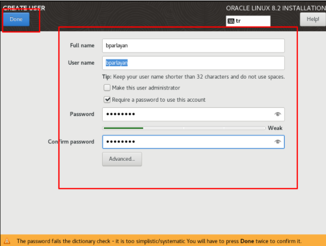This screenshot has width=326, height=246.
Task: Click the Confirm password label
Action: [71, 142]
